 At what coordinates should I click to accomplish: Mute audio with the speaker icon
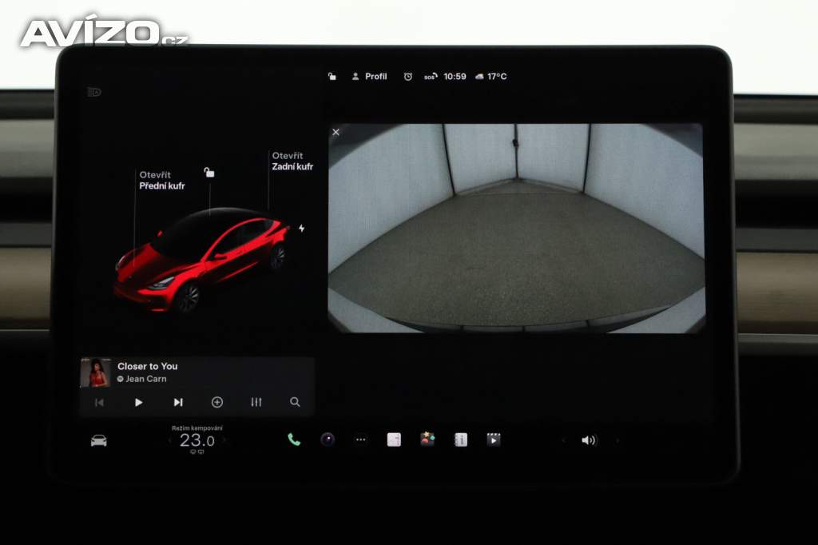click(589, 440)
